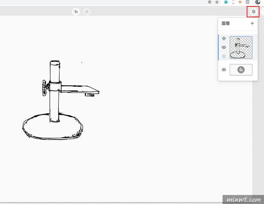Add a new layer with plus
The image size is (264, 204).
coord(252,23)
